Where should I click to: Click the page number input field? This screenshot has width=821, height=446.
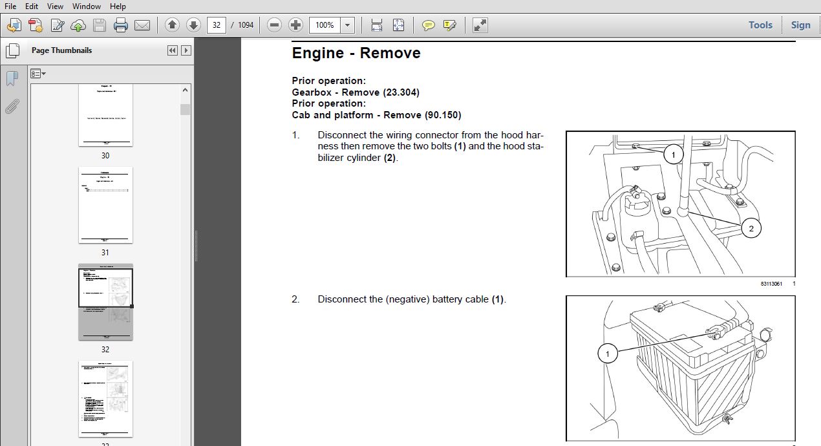point(217,25)
